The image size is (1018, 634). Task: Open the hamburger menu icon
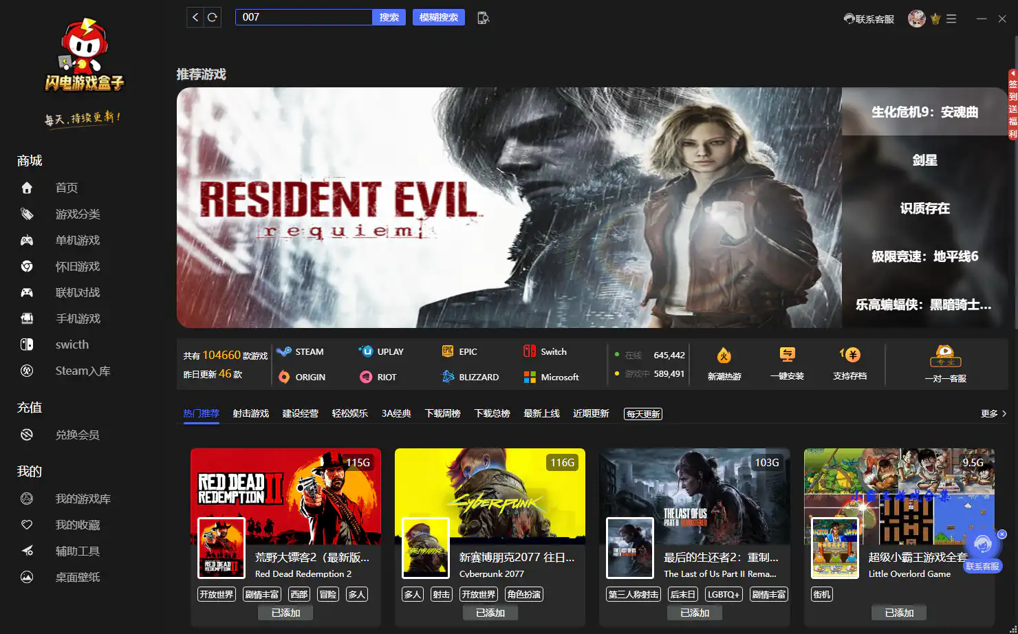951,19
